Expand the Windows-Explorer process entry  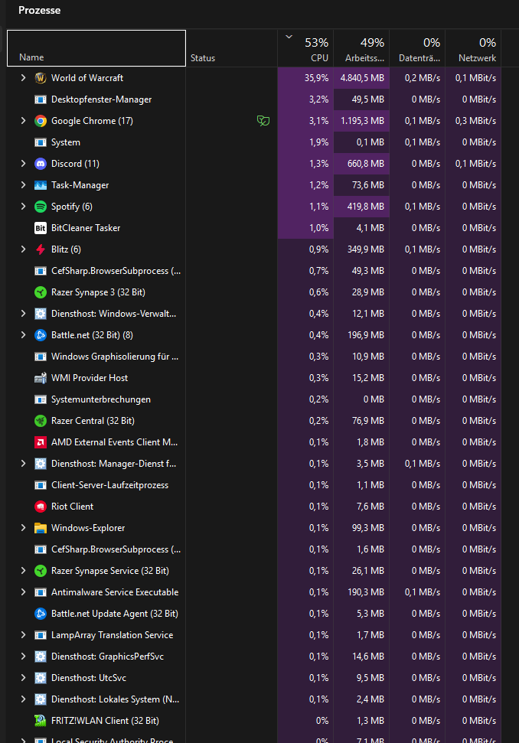pos(23,528)
